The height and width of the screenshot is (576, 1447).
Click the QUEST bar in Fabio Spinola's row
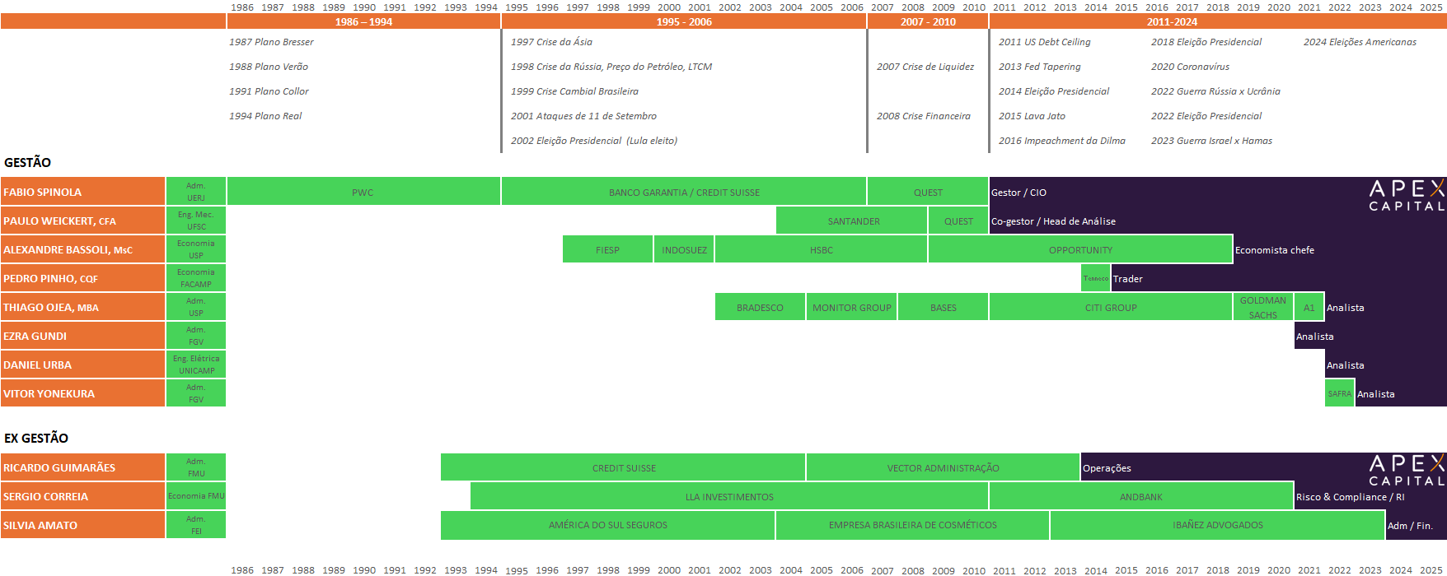click(x=928, y=192)
